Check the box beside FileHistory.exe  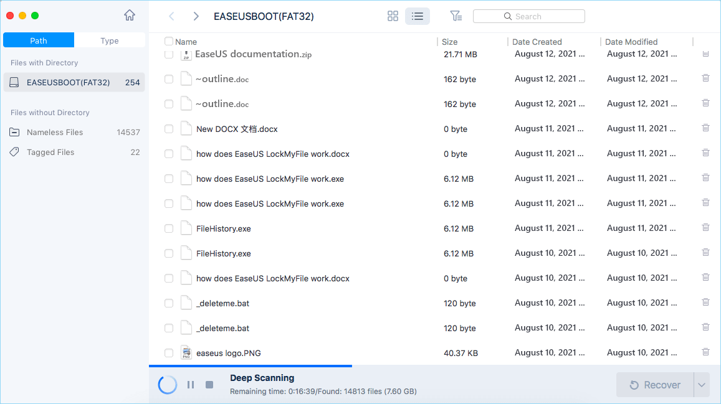168,228
